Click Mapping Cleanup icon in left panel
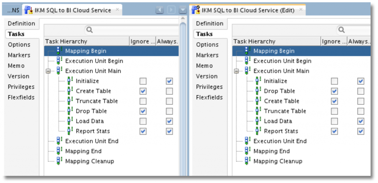 pos(59,161)
